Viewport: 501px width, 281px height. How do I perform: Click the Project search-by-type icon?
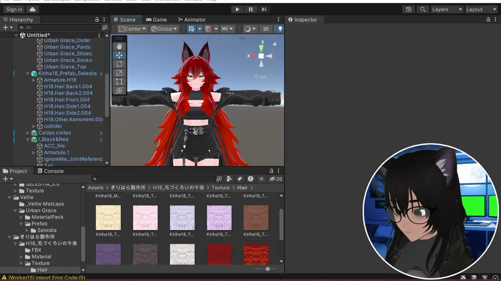(x=229, y=179)
